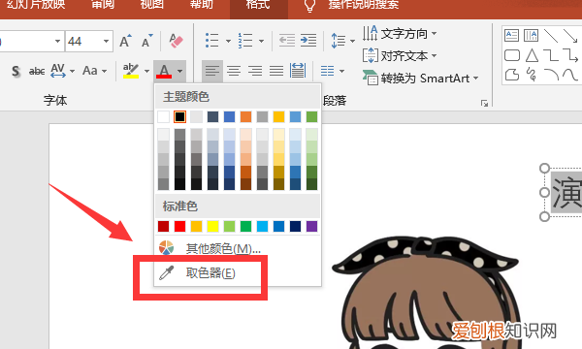
Task: Open the font color dropdown arrow
Action: point(180,71)
